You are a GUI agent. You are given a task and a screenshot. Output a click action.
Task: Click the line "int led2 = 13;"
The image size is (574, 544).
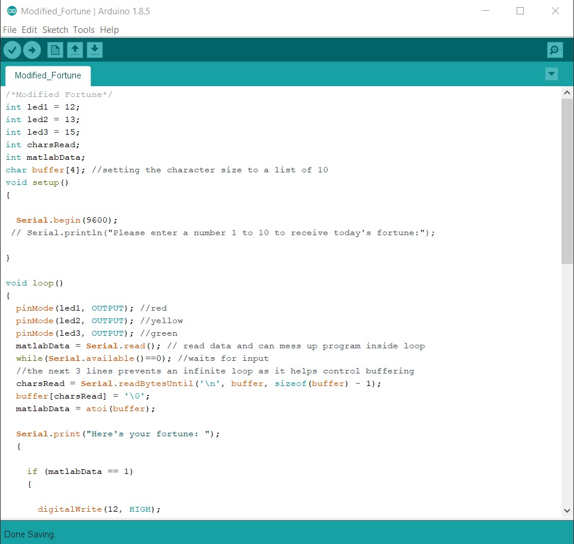pos(42,120)
